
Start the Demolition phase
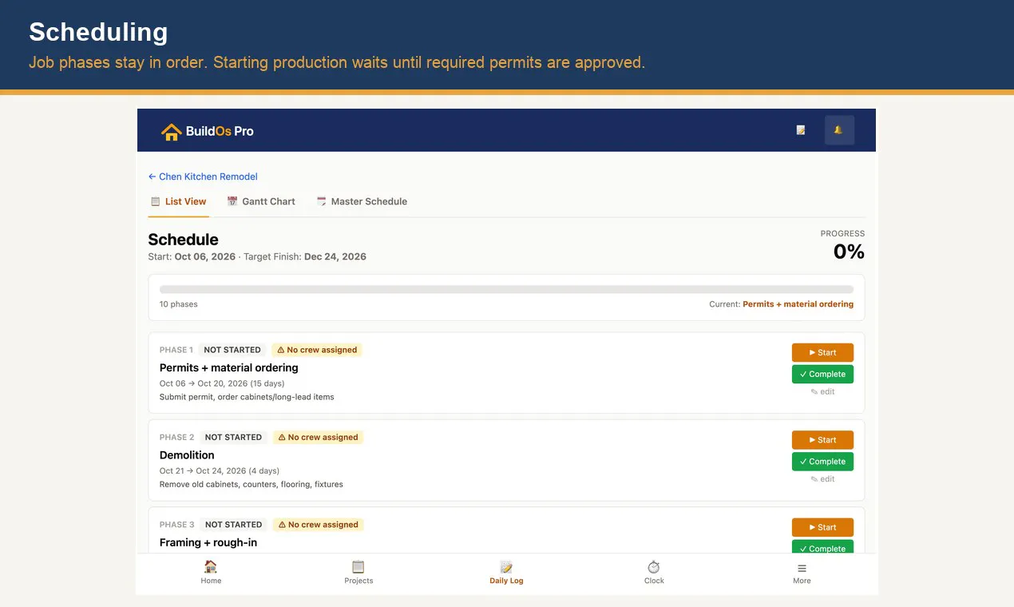tap(822, 440)
